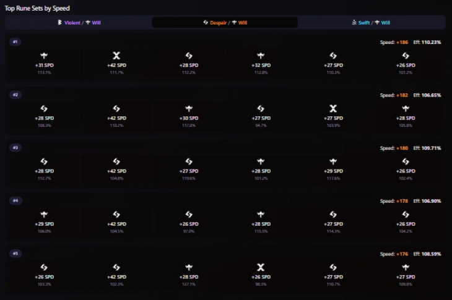Select the Will rune icon above +29 SPD in set #3

point(333,161)
